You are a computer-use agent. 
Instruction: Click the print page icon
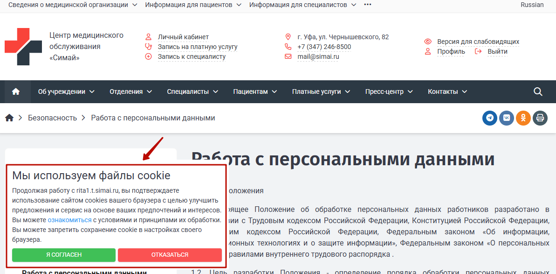[x=540, y=118]
